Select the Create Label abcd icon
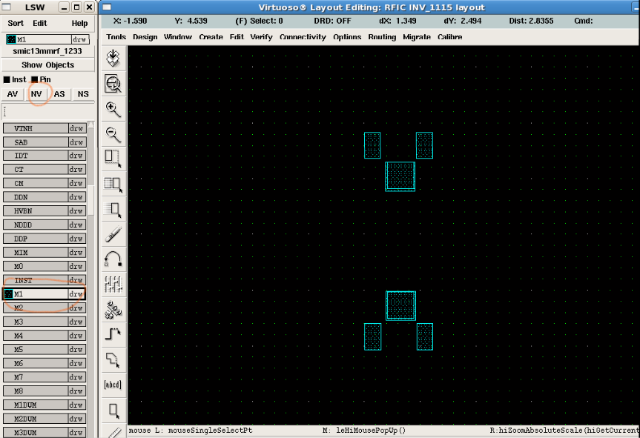640x438 pixels. 113,385
